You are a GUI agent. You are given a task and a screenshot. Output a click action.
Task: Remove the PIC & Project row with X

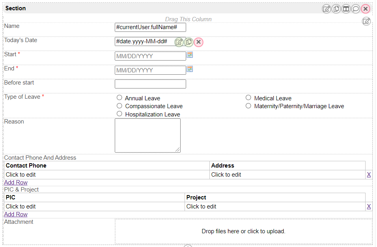coord(369,206)
